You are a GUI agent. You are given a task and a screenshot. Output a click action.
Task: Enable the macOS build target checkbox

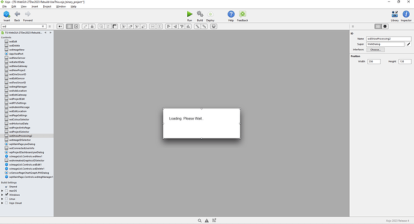[x=7, y=191]
